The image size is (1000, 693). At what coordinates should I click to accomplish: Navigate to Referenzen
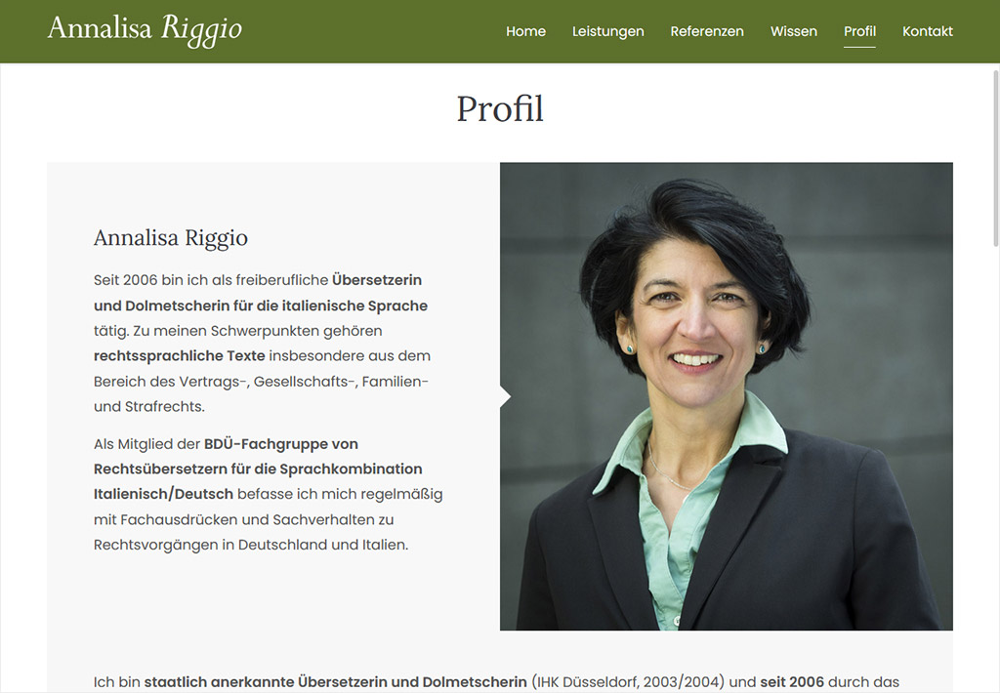pos(707,31)
